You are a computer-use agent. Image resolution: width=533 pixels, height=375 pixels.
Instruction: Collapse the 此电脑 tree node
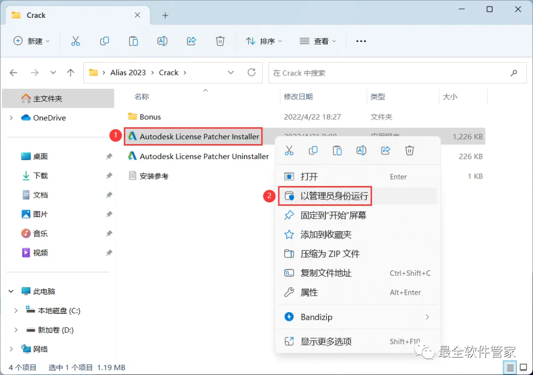[11, 291]
